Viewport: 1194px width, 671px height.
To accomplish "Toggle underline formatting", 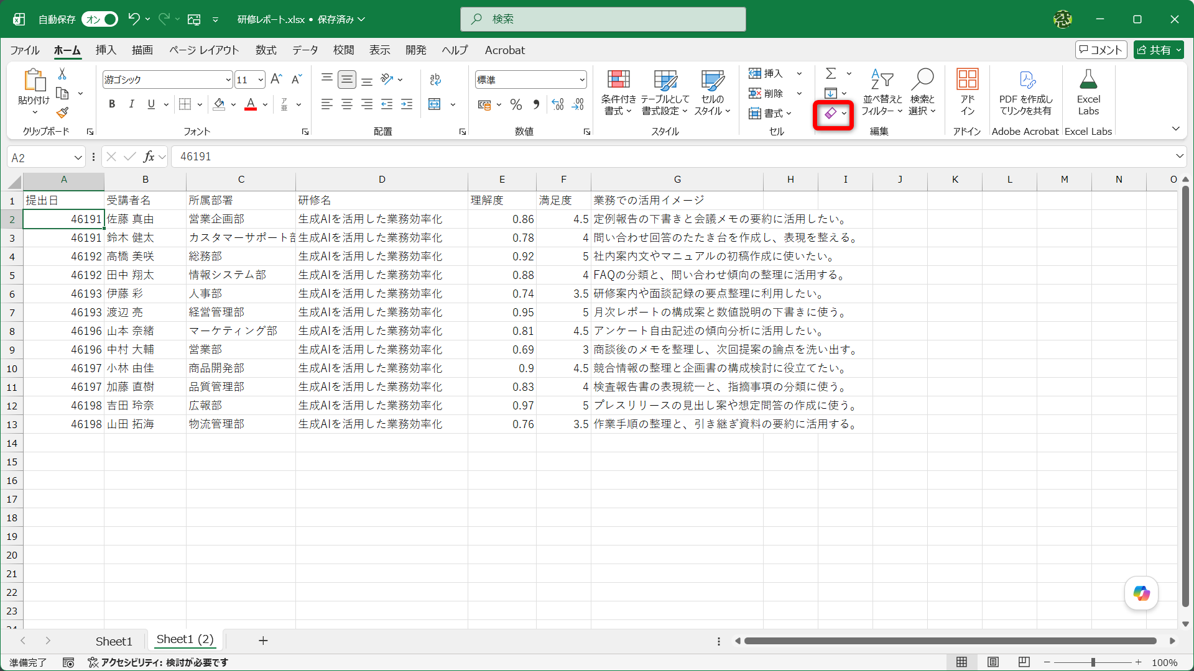I will point(151,104).
